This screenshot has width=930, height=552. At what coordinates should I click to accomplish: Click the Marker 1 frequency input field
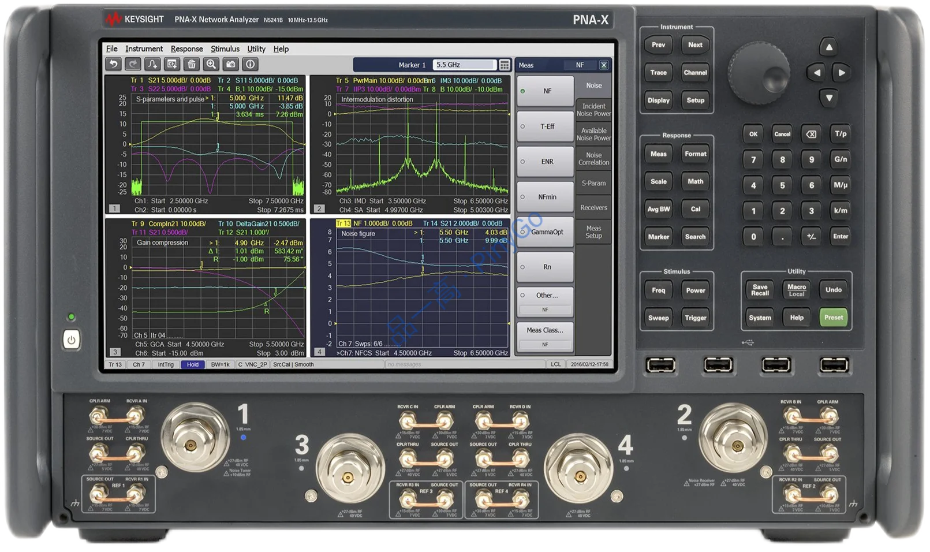point(465,65)
